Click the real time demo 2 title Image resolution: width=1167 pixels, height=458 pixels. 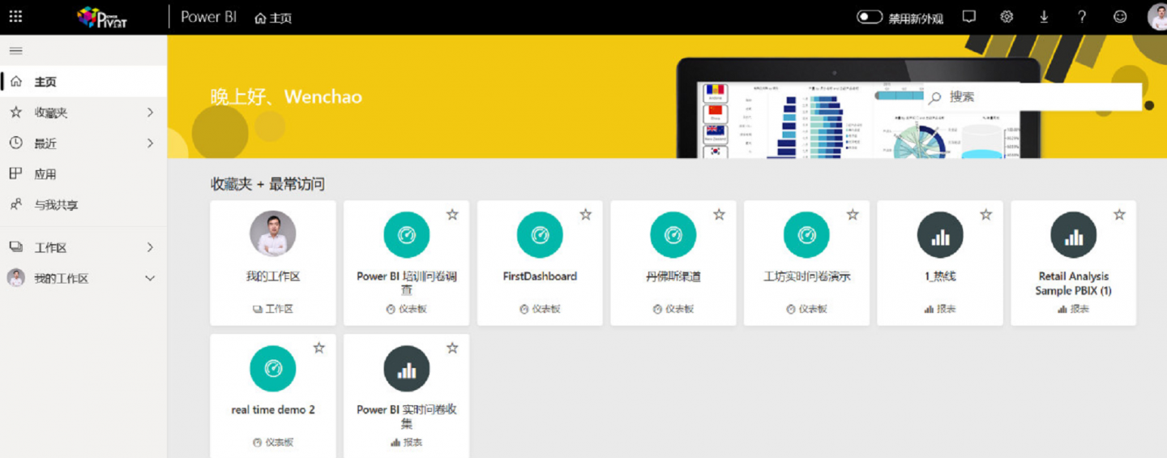click(273, 410)
